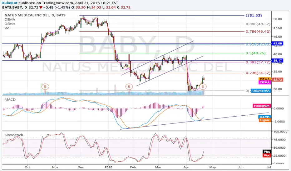Screen dimensions: 291x171
Task: Click the 35.00 price axis value
Action: pyautogui.click(x=278, y=72)
